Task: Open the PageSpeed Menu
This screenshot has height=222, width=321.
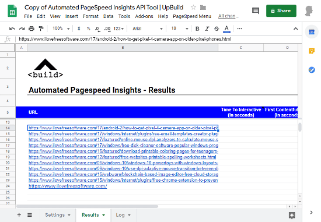Action: [x=192, y=16]
